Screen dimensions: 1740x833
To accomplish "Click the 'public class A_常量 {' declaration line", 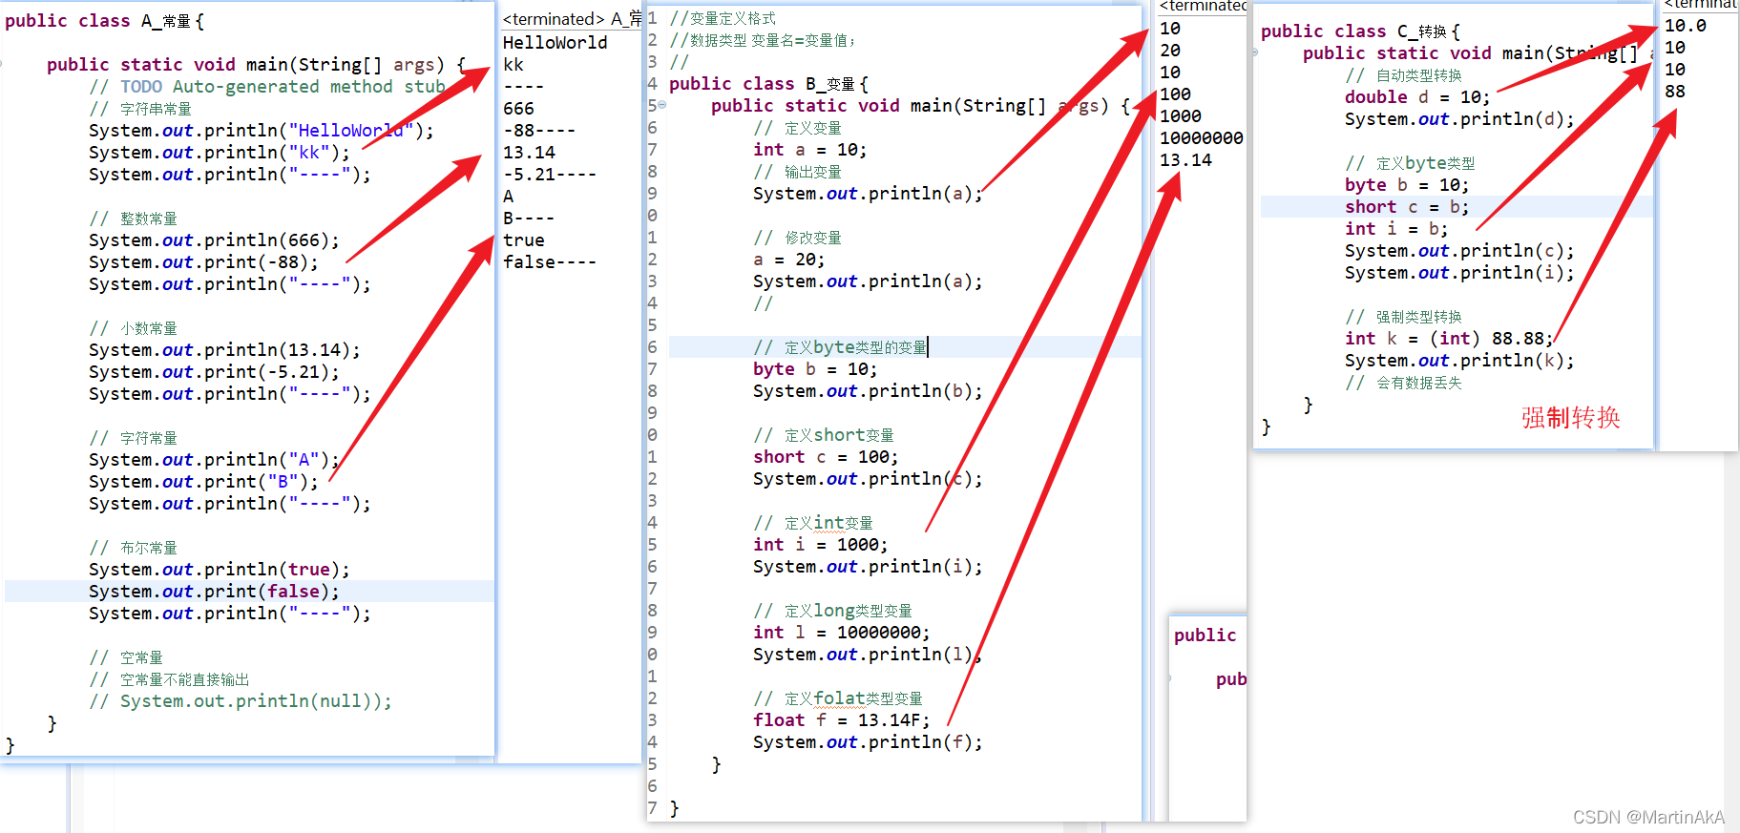I will (x=105, y=21).
